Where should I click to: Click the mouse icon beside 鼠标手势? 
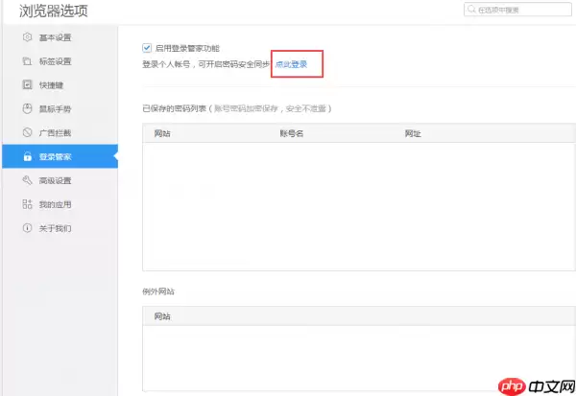click(x=27, y=108)
